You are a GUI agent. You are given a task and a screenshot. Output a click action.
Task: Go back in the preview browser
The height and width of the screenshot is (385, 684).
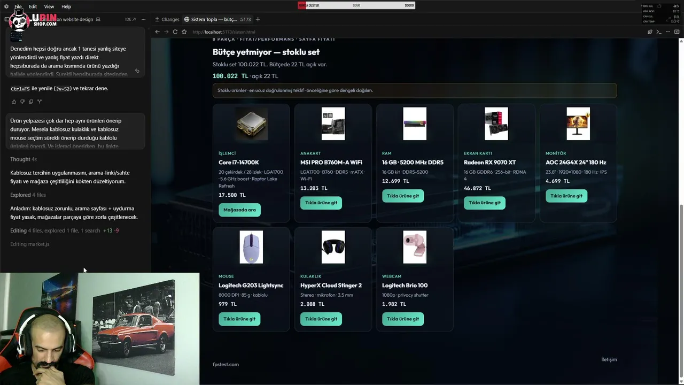tap(157, 32)
